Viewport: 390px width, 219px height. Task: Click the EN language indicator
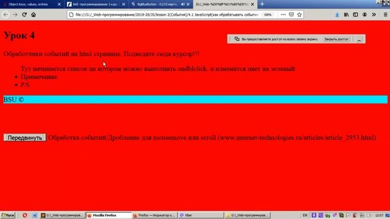point(305,215)
